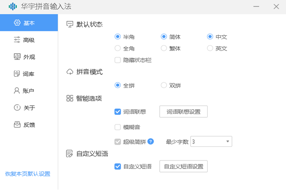Open the 词库 tab
Image resolution: width=286 pixels, height=190 pixels.
[29, 74]
